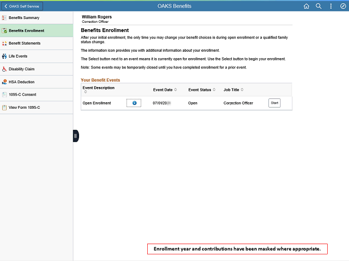
Task: Click the Home icon in header
Action: (306, 6)
